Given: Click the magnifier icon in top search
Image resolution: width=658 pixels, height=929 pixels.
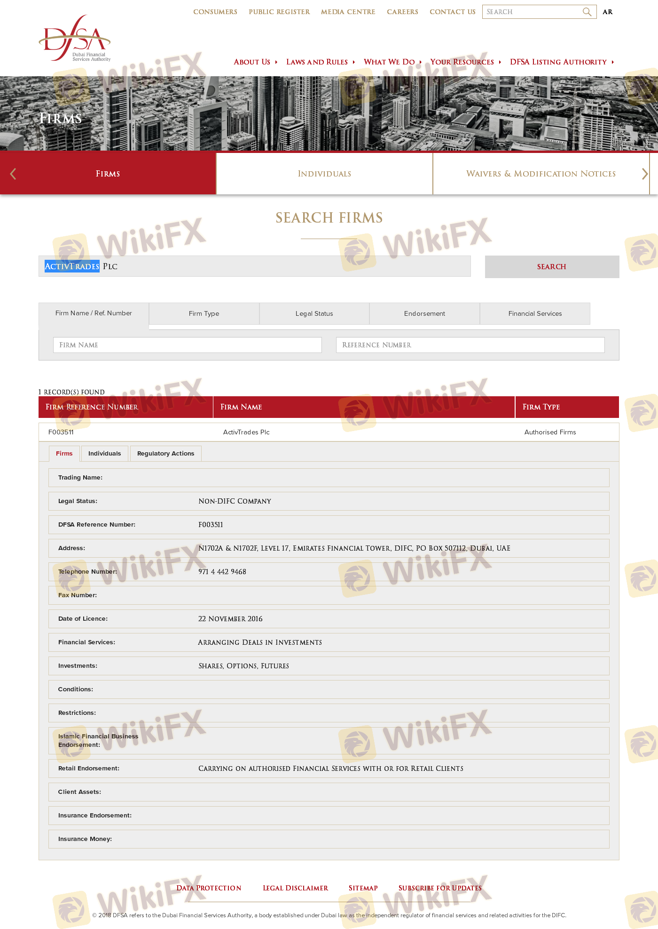Looking at the screenshot, I should [x=587, y=12].
